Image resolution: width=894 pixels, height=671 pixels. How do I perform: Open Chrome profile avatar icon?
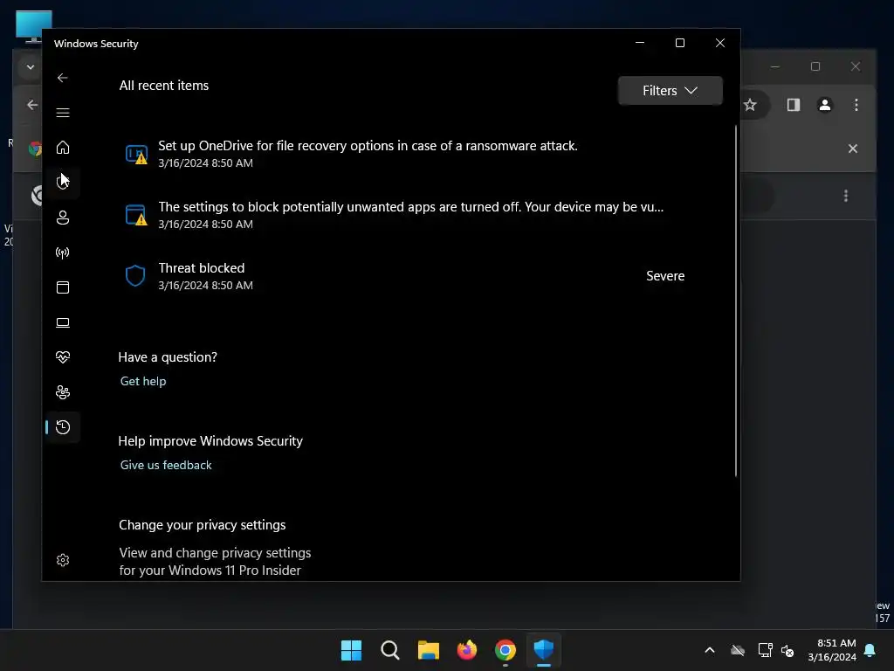click(x=824, y=105)
